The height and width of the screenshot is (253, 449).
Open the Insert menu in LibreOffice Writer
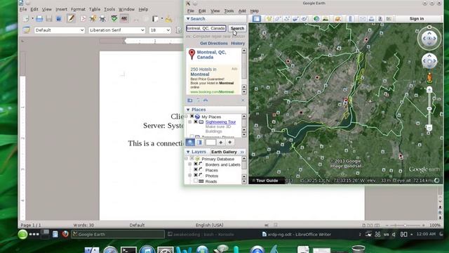[x=61, y=9]
